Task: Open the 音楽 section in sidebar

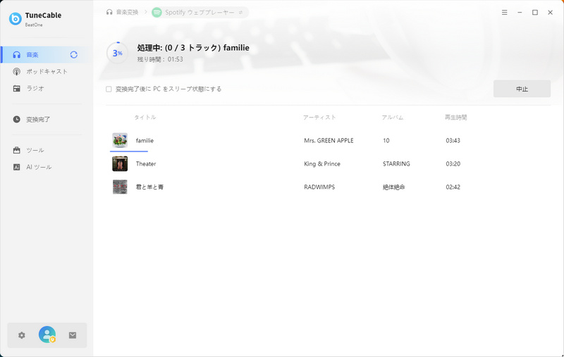Action: [x=47, y=55]
